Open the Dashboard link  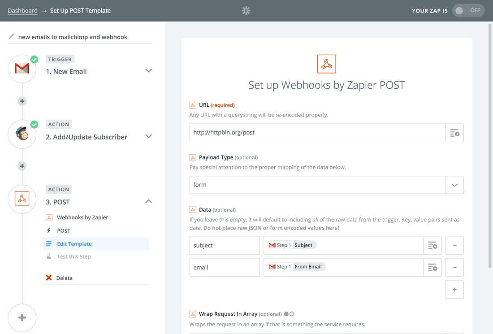(22, 10)
